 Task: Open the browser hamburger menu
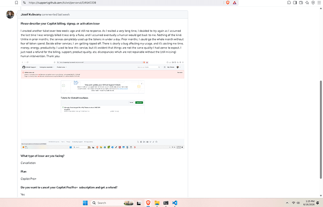point(319,3)
